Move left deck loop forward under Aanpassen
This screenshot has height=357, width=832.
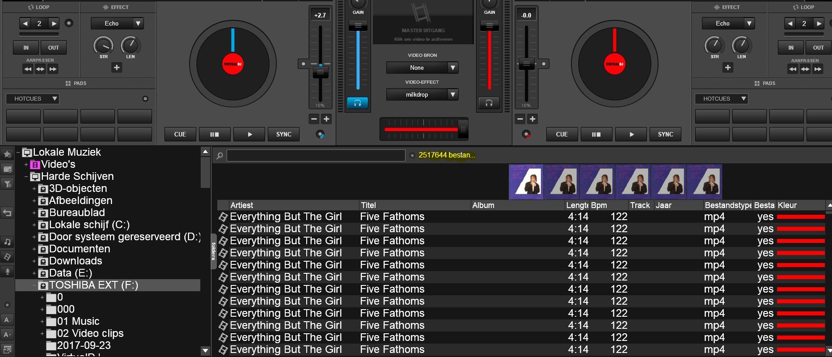(x=53, y=69)
